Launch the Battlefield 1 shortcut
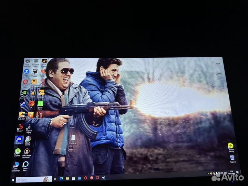The height and width of the screenshot is (186, 248). click(x=39, y=116)
